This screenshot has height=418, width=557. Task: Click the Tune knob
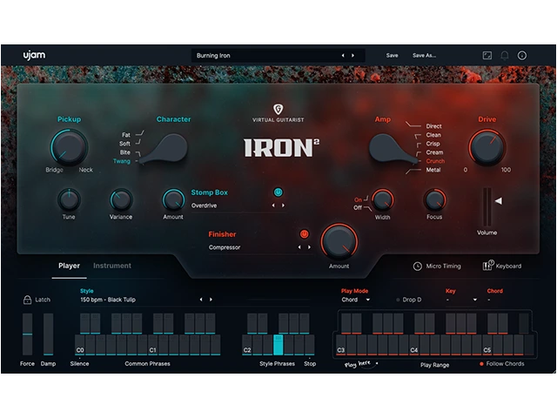click(x=69, y=200)
